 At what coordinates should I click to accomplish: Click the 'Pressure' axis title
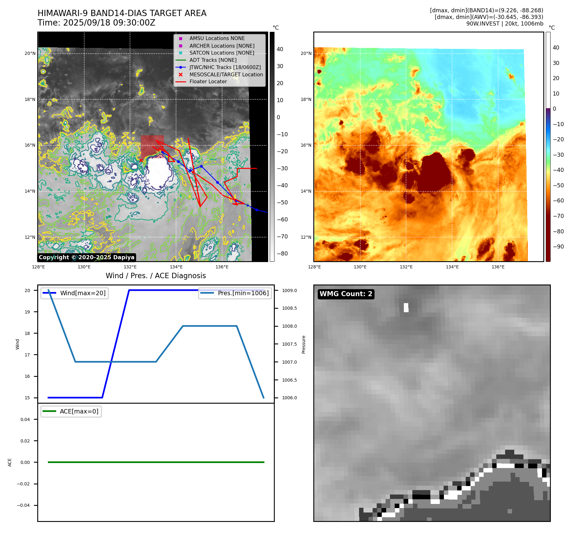pyautogui.click(x=304, y=344)
